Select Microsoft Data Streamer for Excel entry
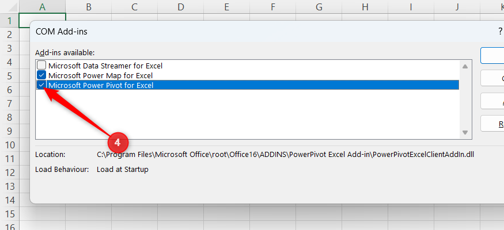Image resolution: width=504 pixels, height=230 pixels. pos(105,66)
